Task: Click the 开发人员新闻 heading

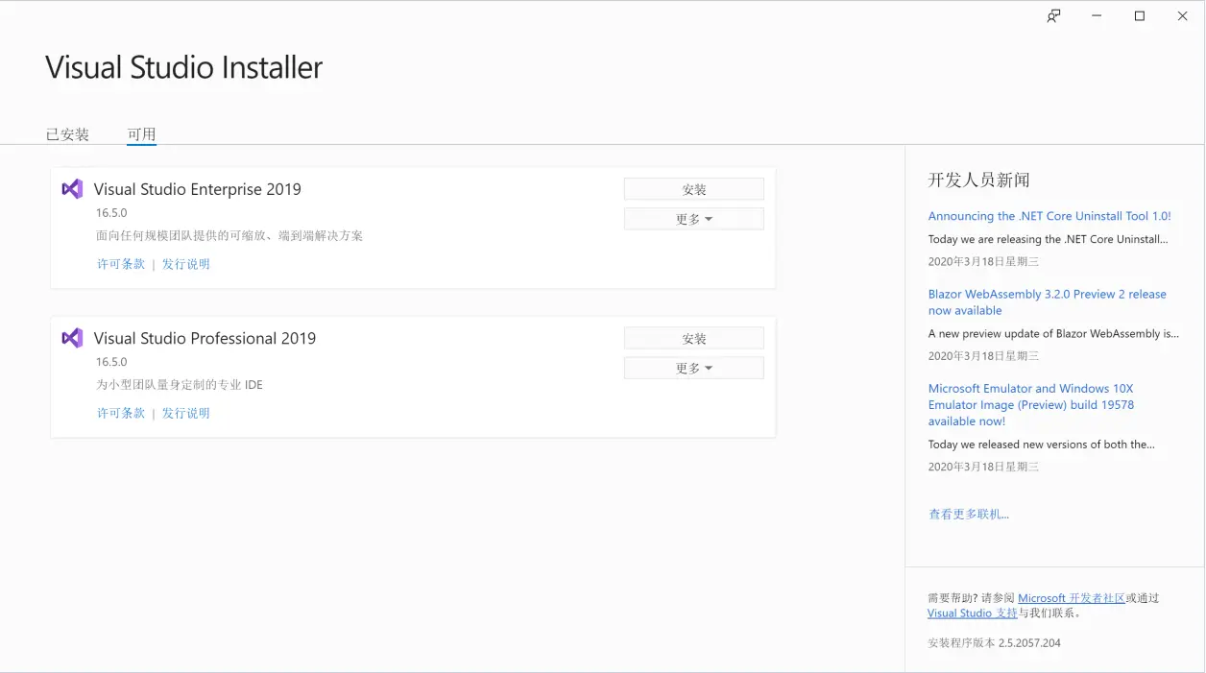Action: [x=978, y=180]
